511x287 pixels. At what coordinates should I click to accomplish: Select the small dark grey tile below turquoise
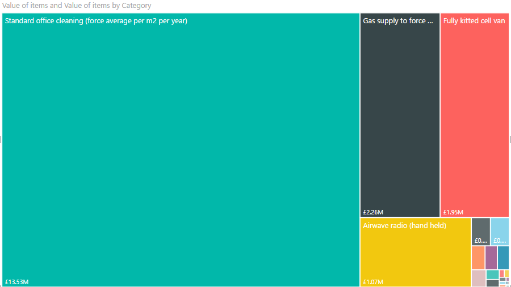(493, 284)
